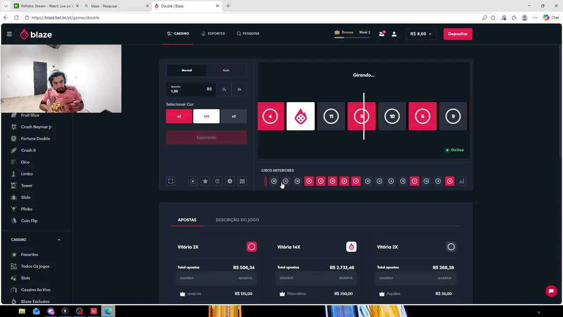Screen dimensions: 563x317
Task: Switch to the ESPORTES top tab
Action: click(x=213, y=33)
